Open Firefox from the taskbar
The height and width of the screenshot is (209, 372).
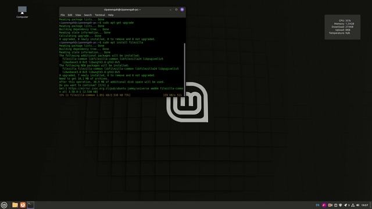coord(23,205)
